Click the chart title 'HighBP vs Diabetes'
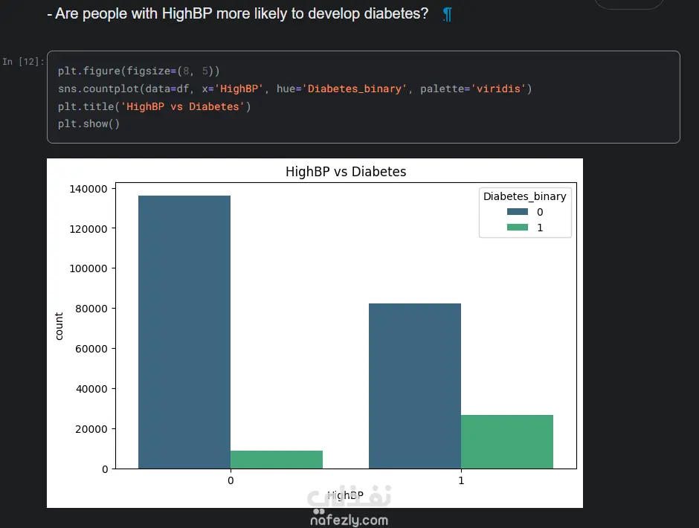Viewport: 699px width, 528px height. [346, 172]
